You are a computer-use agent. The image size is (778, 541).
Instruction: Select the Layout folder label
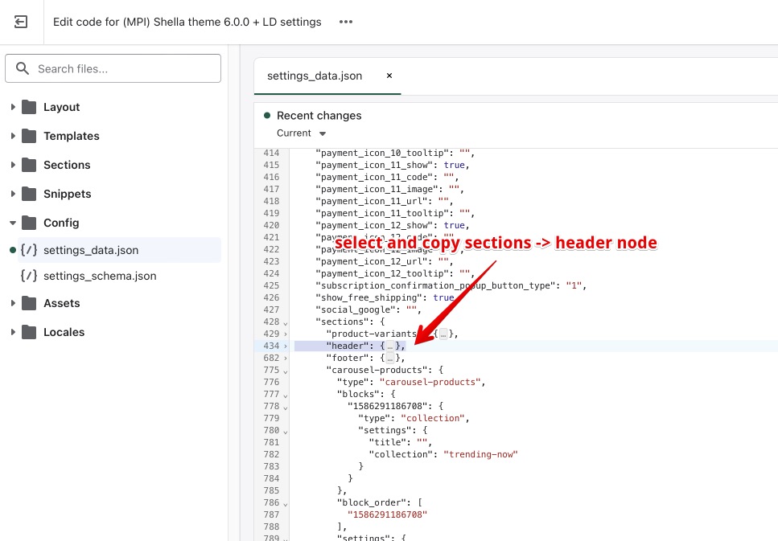tap(61, 107)
